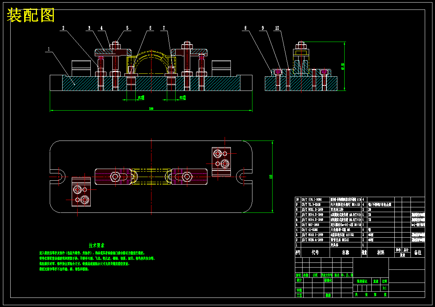This screenshot has height=307, width=435.
Task: Click the 1:1 scale value in the title block
Action: pyautogui.click(x=385, y=288)
